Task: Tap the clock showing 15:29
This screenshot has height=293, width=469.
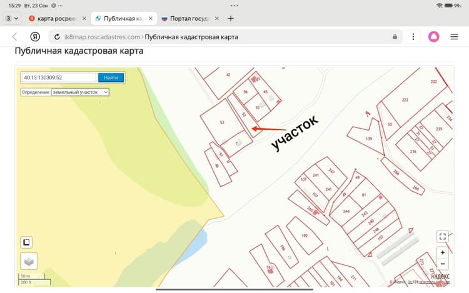Action: tap(14, 6)
